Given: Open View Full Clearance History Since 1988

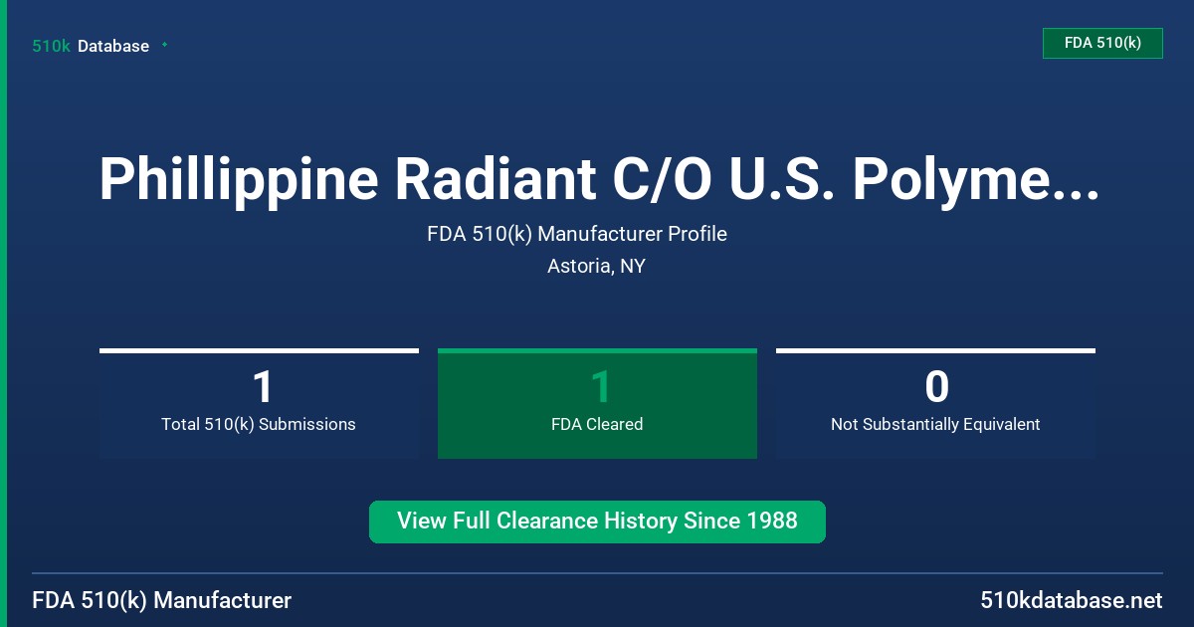Looking at the screenshot, I should point(597,522).
